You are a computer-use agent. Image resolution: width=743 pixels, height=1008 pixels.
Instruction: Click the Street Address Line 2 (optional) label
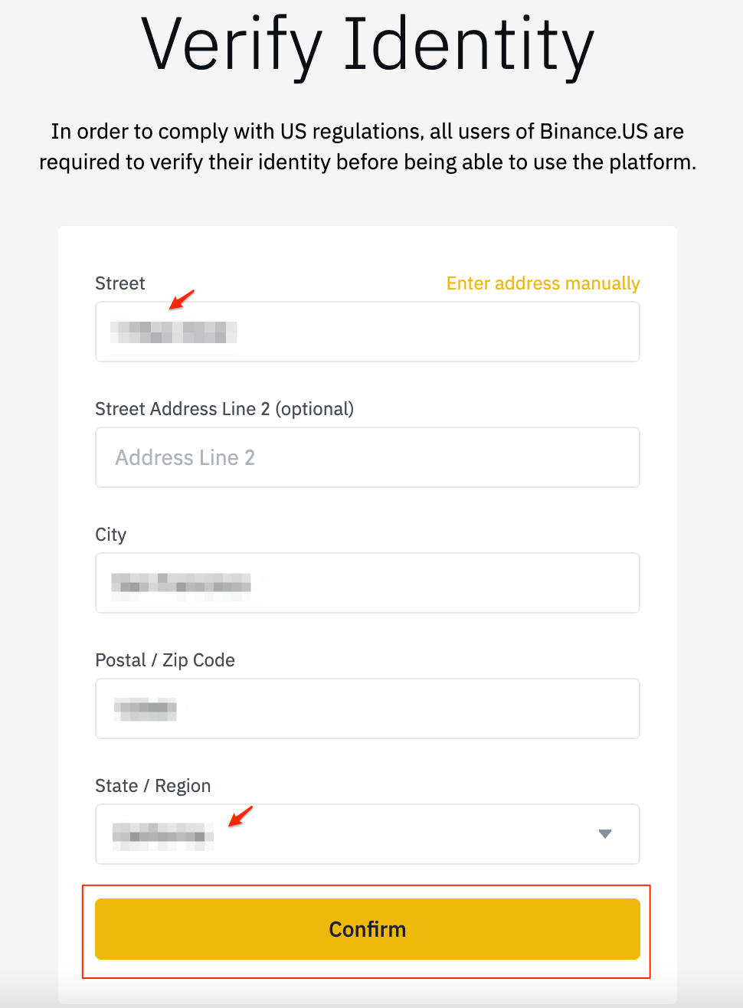pos(224,409)
